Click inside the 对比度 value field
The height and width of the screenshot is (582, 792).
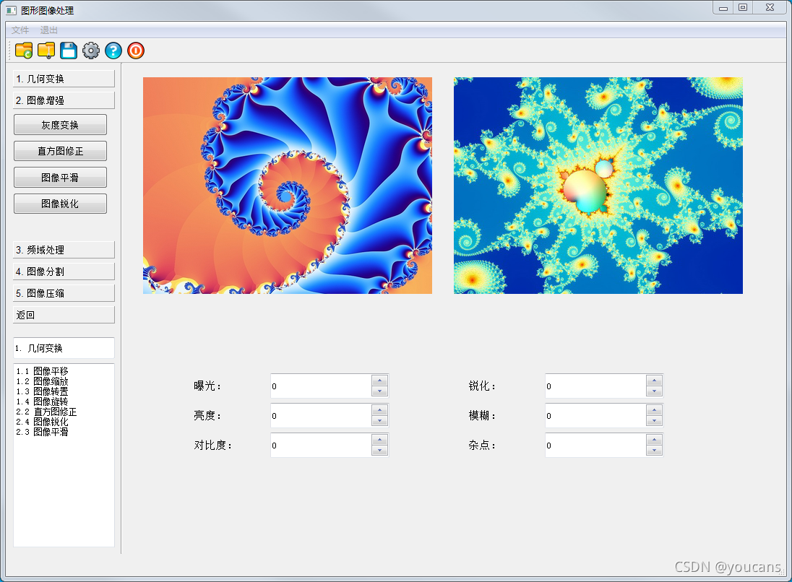(x=318, y=446)
